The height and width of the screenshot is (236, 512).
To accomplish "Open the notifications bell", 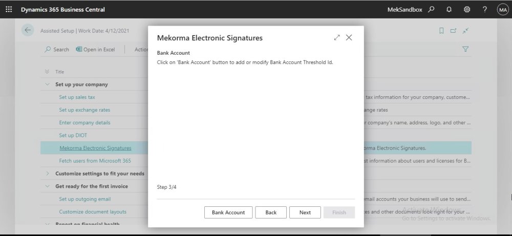I will tap(449, 9).
